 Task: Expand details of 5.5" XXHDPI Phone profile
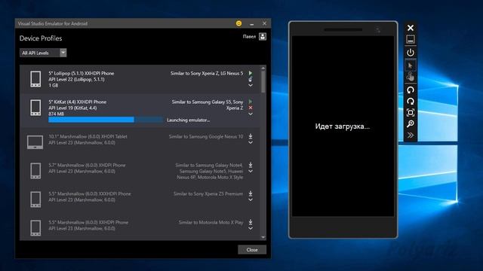pos(251,228)
